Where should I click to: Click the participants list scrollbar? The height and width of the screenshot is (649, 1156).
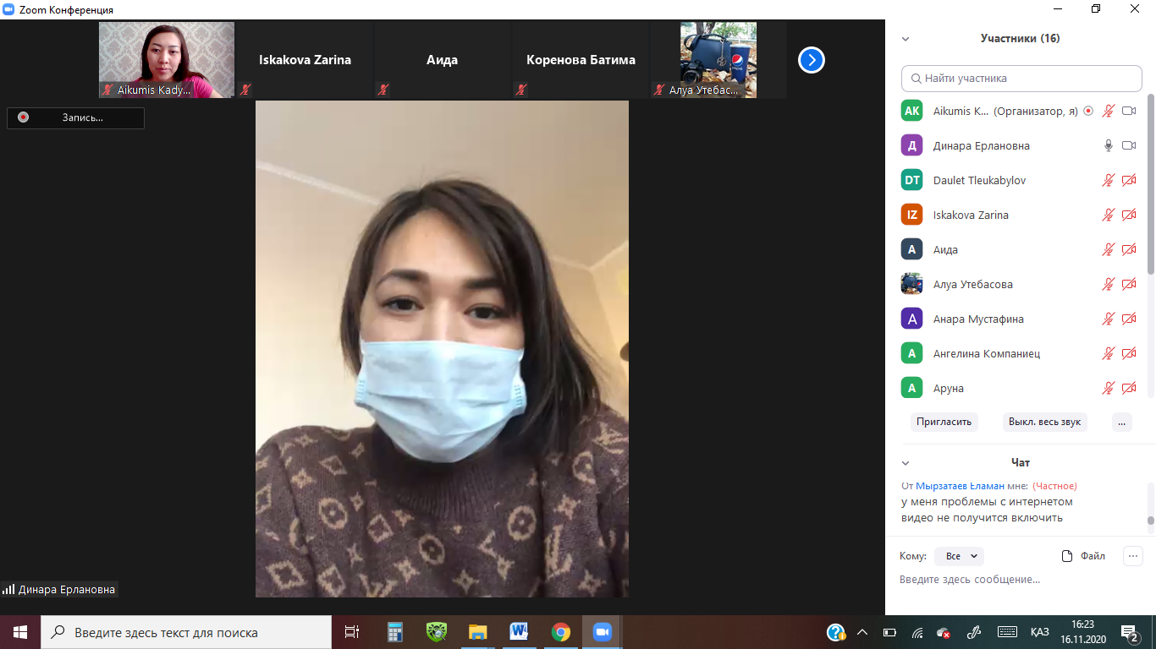1150,186
